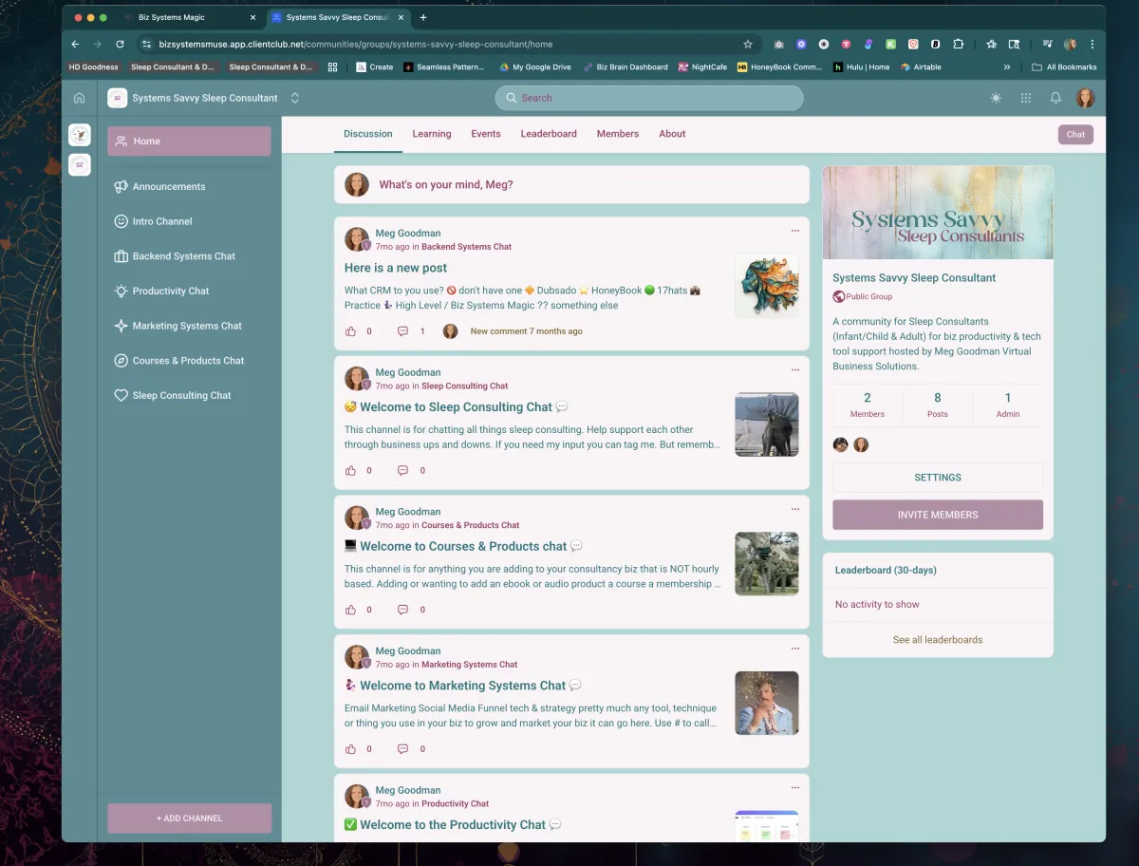
Task: Open the "Here is a new post" title
Action: pyautogui.click(x=396, y=268)
